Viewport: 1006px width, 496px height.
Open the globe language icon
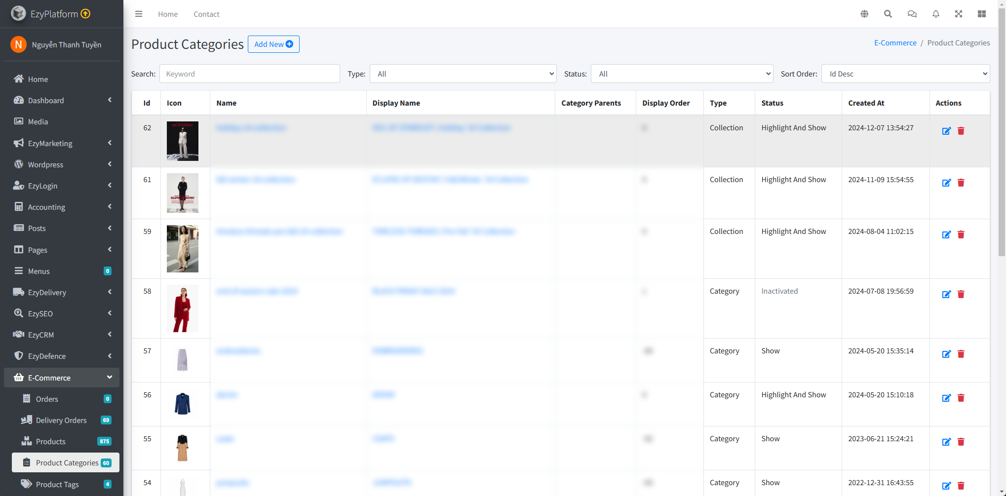pos(864,14)
